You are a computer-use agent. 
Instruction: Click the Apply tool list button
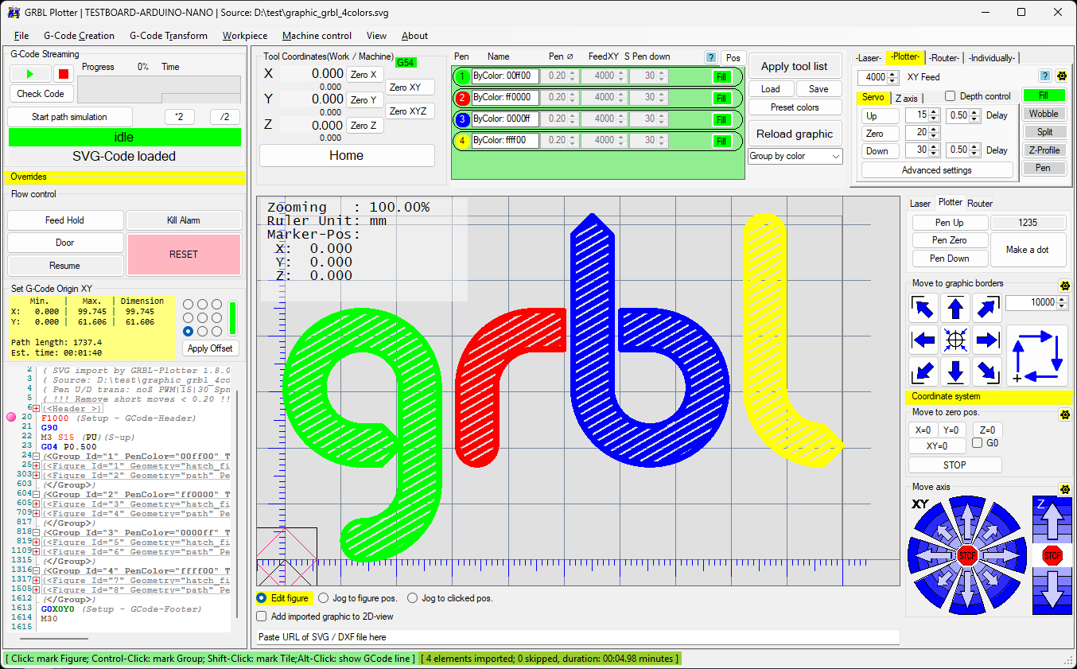[x=794, y=66]
